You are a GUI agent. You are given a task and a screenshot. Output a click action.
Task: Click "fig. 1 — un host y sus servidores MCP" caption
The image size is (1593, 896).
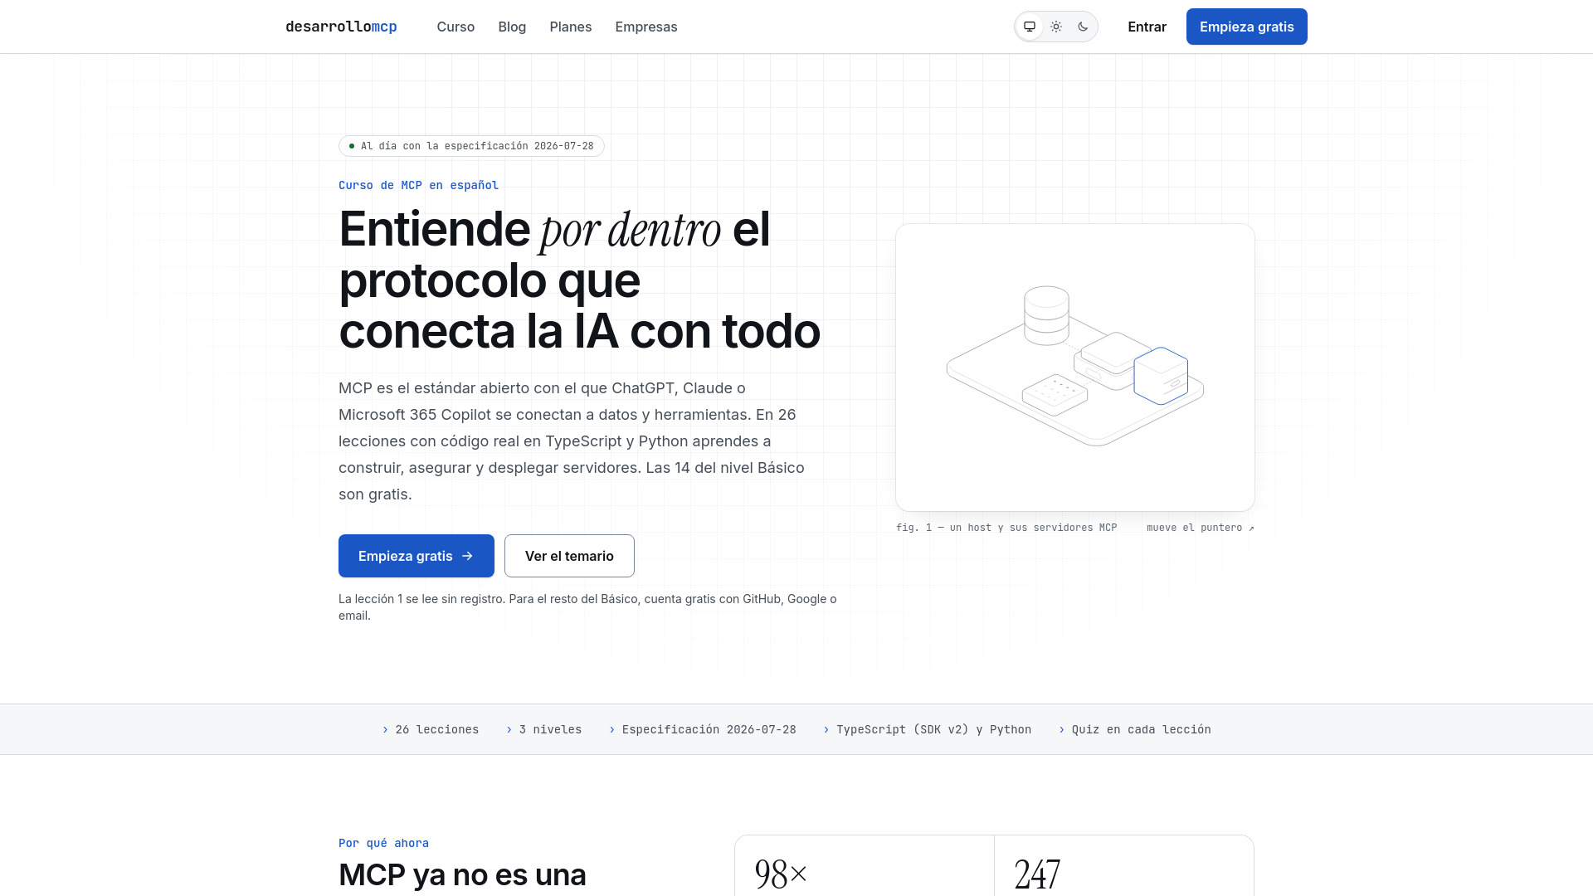pyautogui.click(x=1006, y=528)
